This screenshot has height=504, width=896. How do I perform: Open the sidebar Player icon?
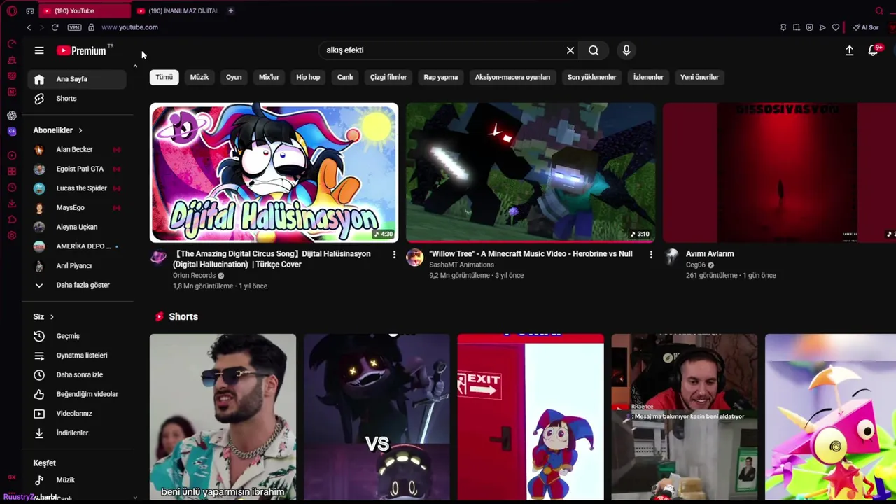point(12,155)
